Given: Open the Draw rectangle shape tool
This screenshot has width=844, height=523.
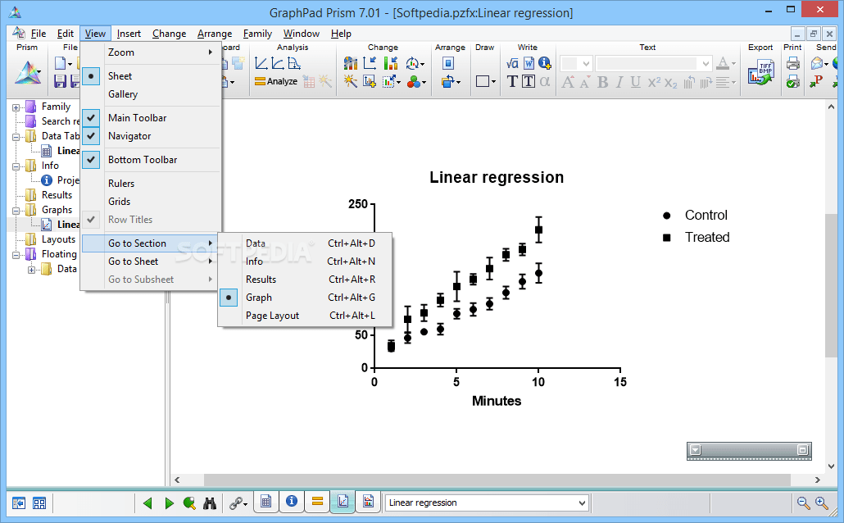Looking at the screenshot, I should point(485,81).
